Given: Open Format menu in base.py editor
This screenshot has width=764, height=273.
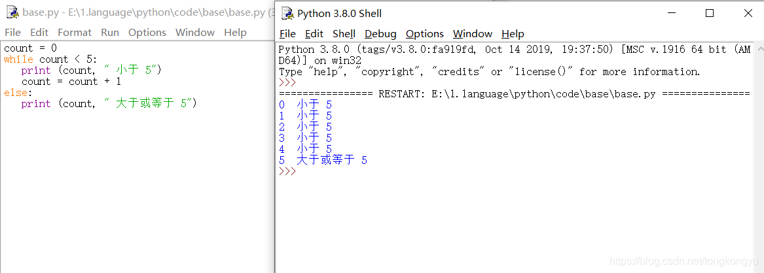Looking at the screenshot, I should [x=75, y=33].
